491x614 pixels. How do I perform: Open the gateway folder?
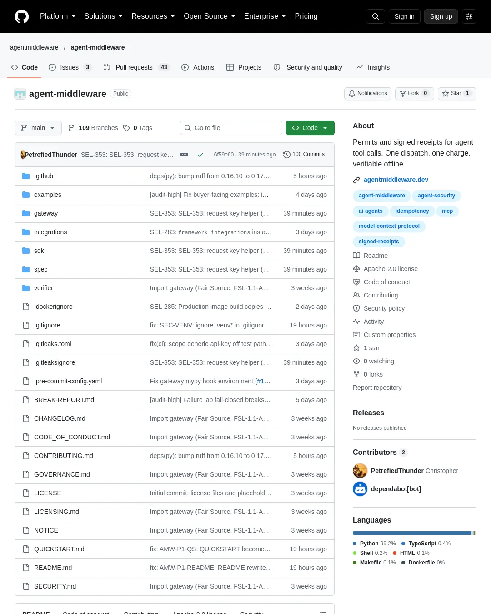(46, 213)
